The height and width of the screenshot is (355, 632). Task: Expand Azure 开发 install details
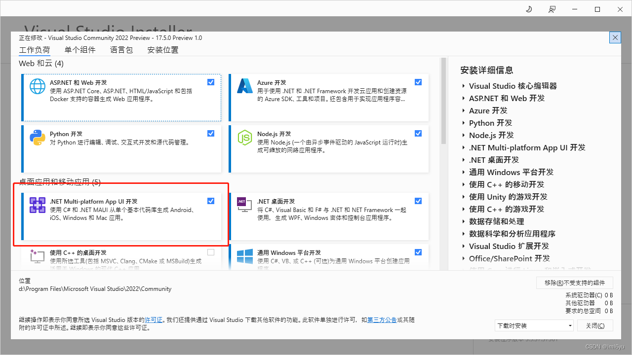tap(464, 110)
